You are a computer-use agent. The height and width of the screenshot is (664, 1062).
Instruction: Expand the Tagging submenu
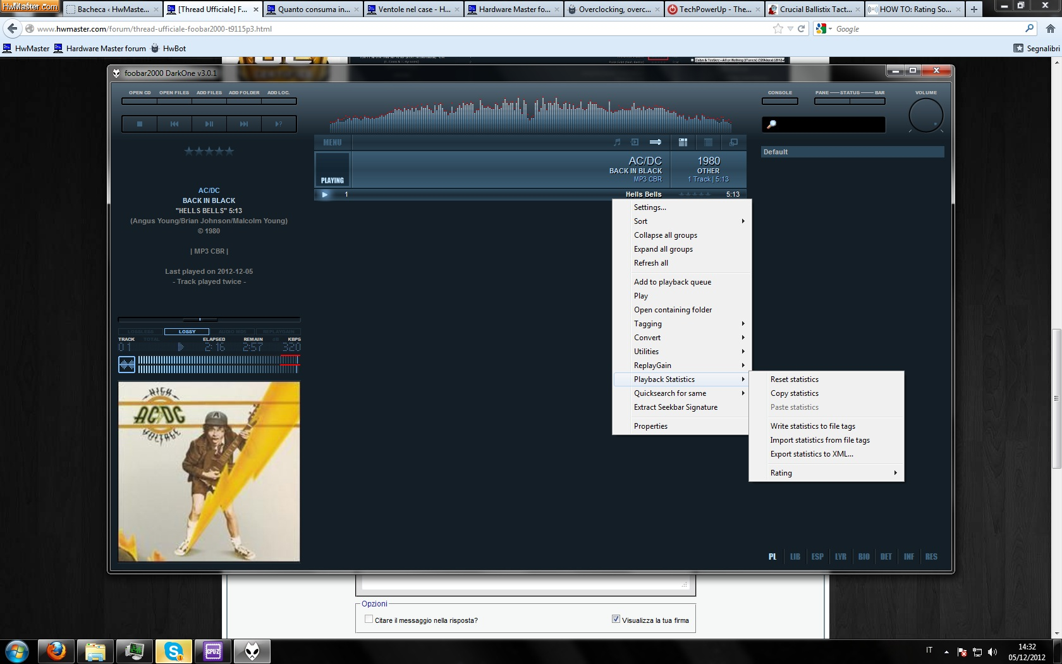click(681, 324)
